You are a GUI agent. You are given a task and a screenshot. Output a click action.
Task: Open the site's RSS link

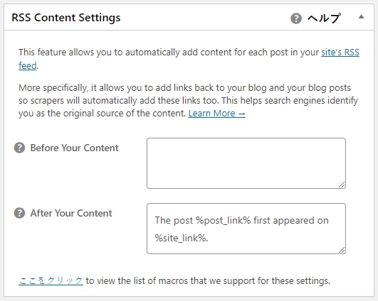point(340,52)
